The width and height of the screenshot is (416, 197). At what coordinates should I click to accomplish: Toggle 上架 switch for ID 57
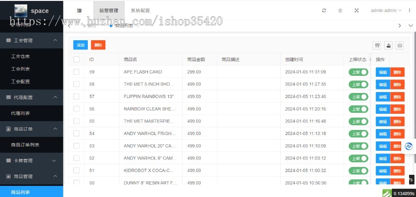pyautogui.click(x=358, y=97)
